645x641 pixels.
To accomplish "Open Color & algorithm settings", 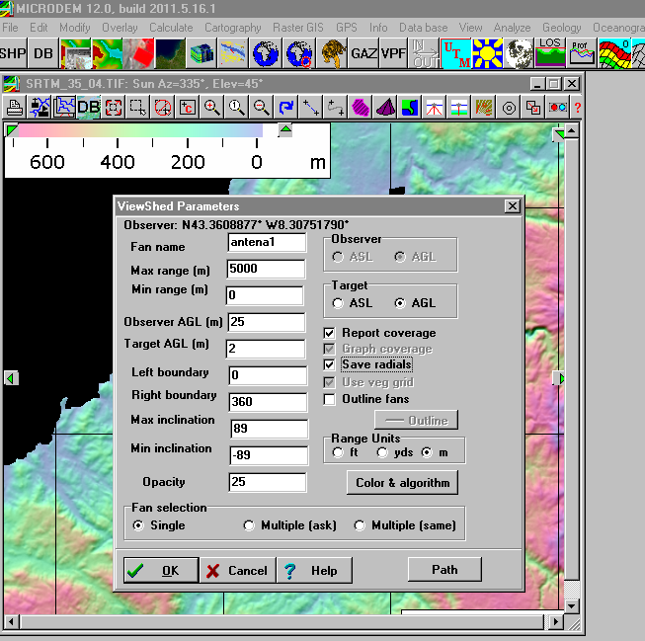I will 402,483.
